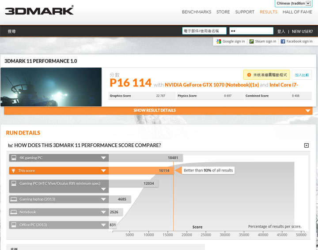Screen dimensions: 318x250
Task: Click the 加入比較 compare button
Action: click(x=302, y=75)
